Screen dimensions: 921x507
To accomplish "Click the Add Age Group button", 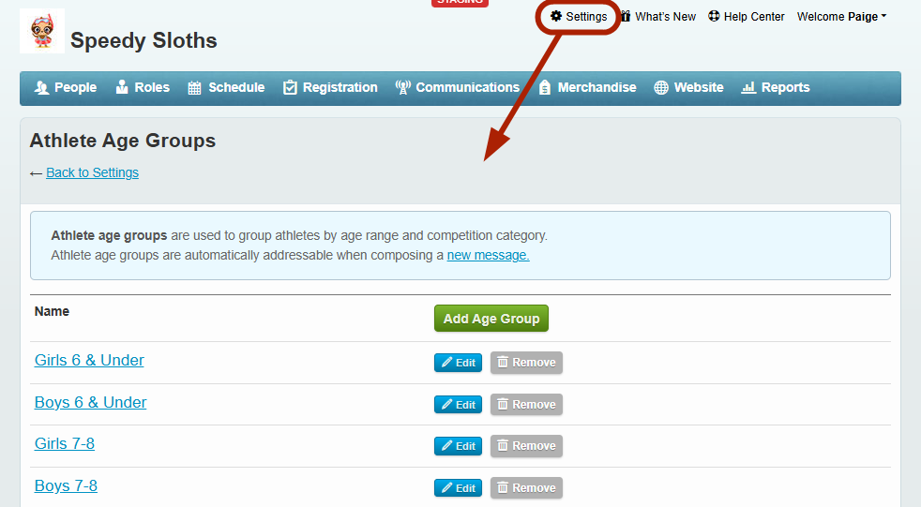I will point(491,318).
